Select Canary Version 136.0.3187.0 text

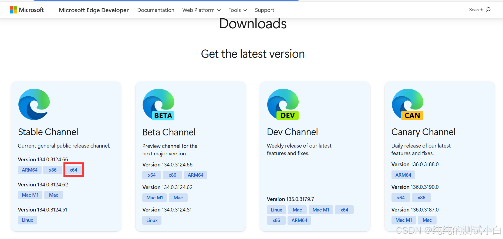(415, 210)
